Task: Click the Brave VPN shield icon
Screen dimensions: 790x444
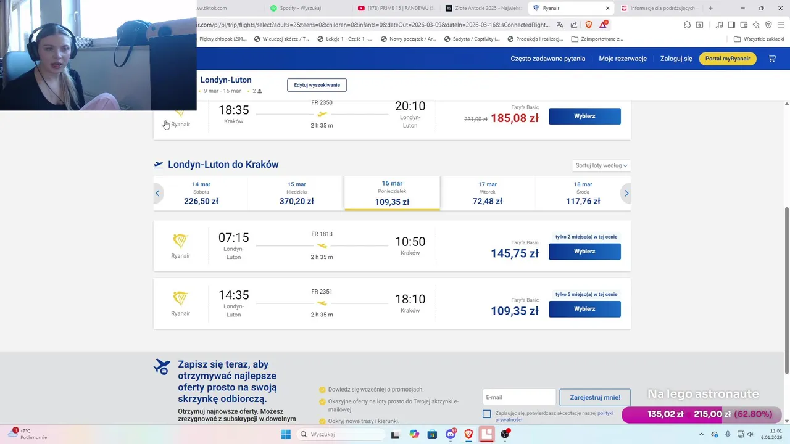Action: click(768, 25)
